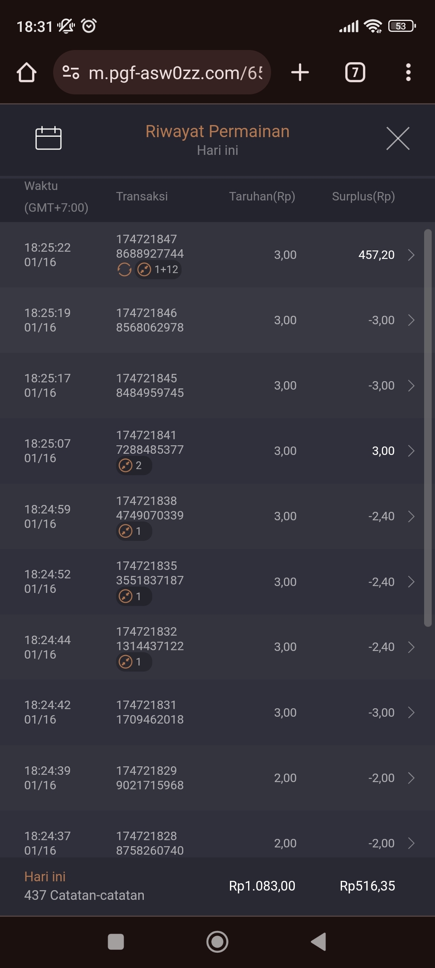Image resolution: width=435 pixels, height=968 pixels.
Task: Tap the Surplus(Rp) column header
Action: pyautogui.click(x=363, y=196)
